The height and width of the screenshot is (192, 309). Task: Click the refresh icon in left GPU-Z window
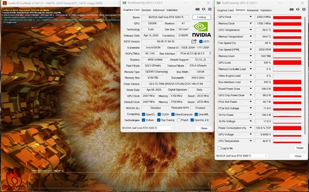(204, 9)
